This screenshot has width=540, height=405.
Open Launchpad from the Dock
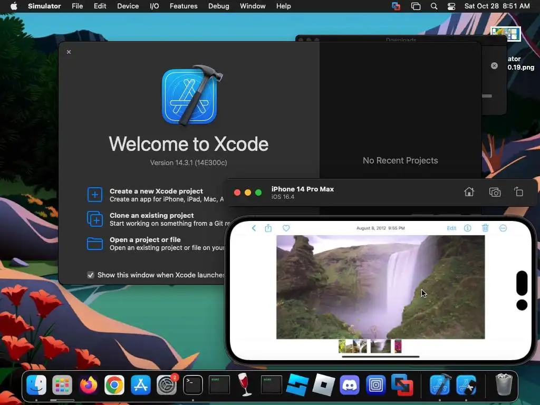(62, 384)
